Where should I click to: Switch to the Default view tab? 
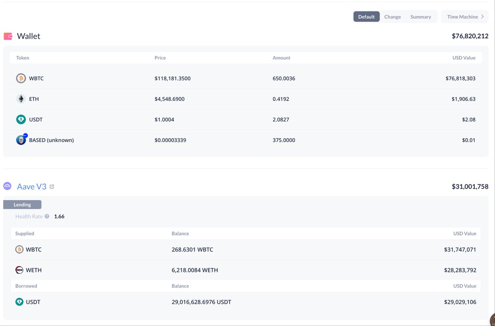(x=366, y=17)
